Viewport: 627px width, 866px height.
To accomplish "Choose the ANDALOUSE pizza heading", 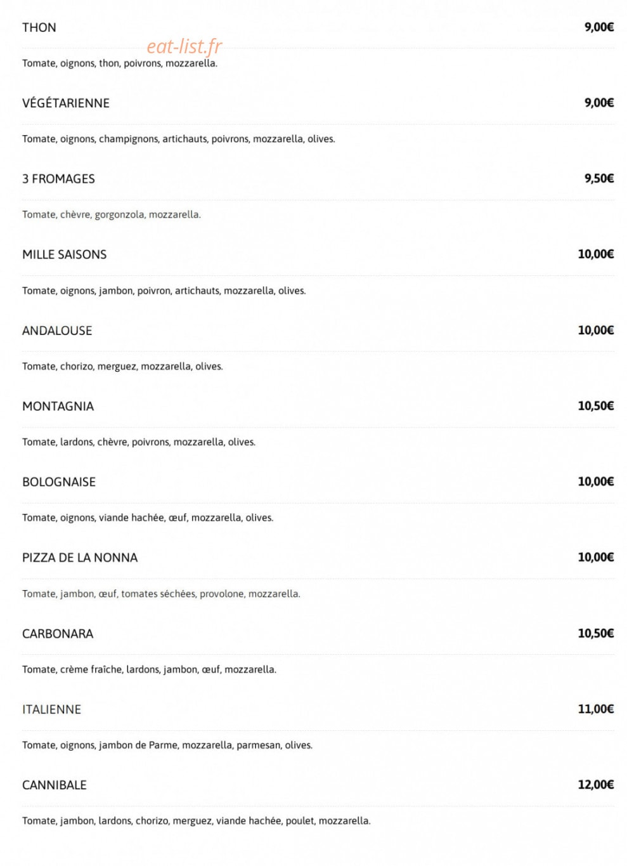I will click(57, 331).
